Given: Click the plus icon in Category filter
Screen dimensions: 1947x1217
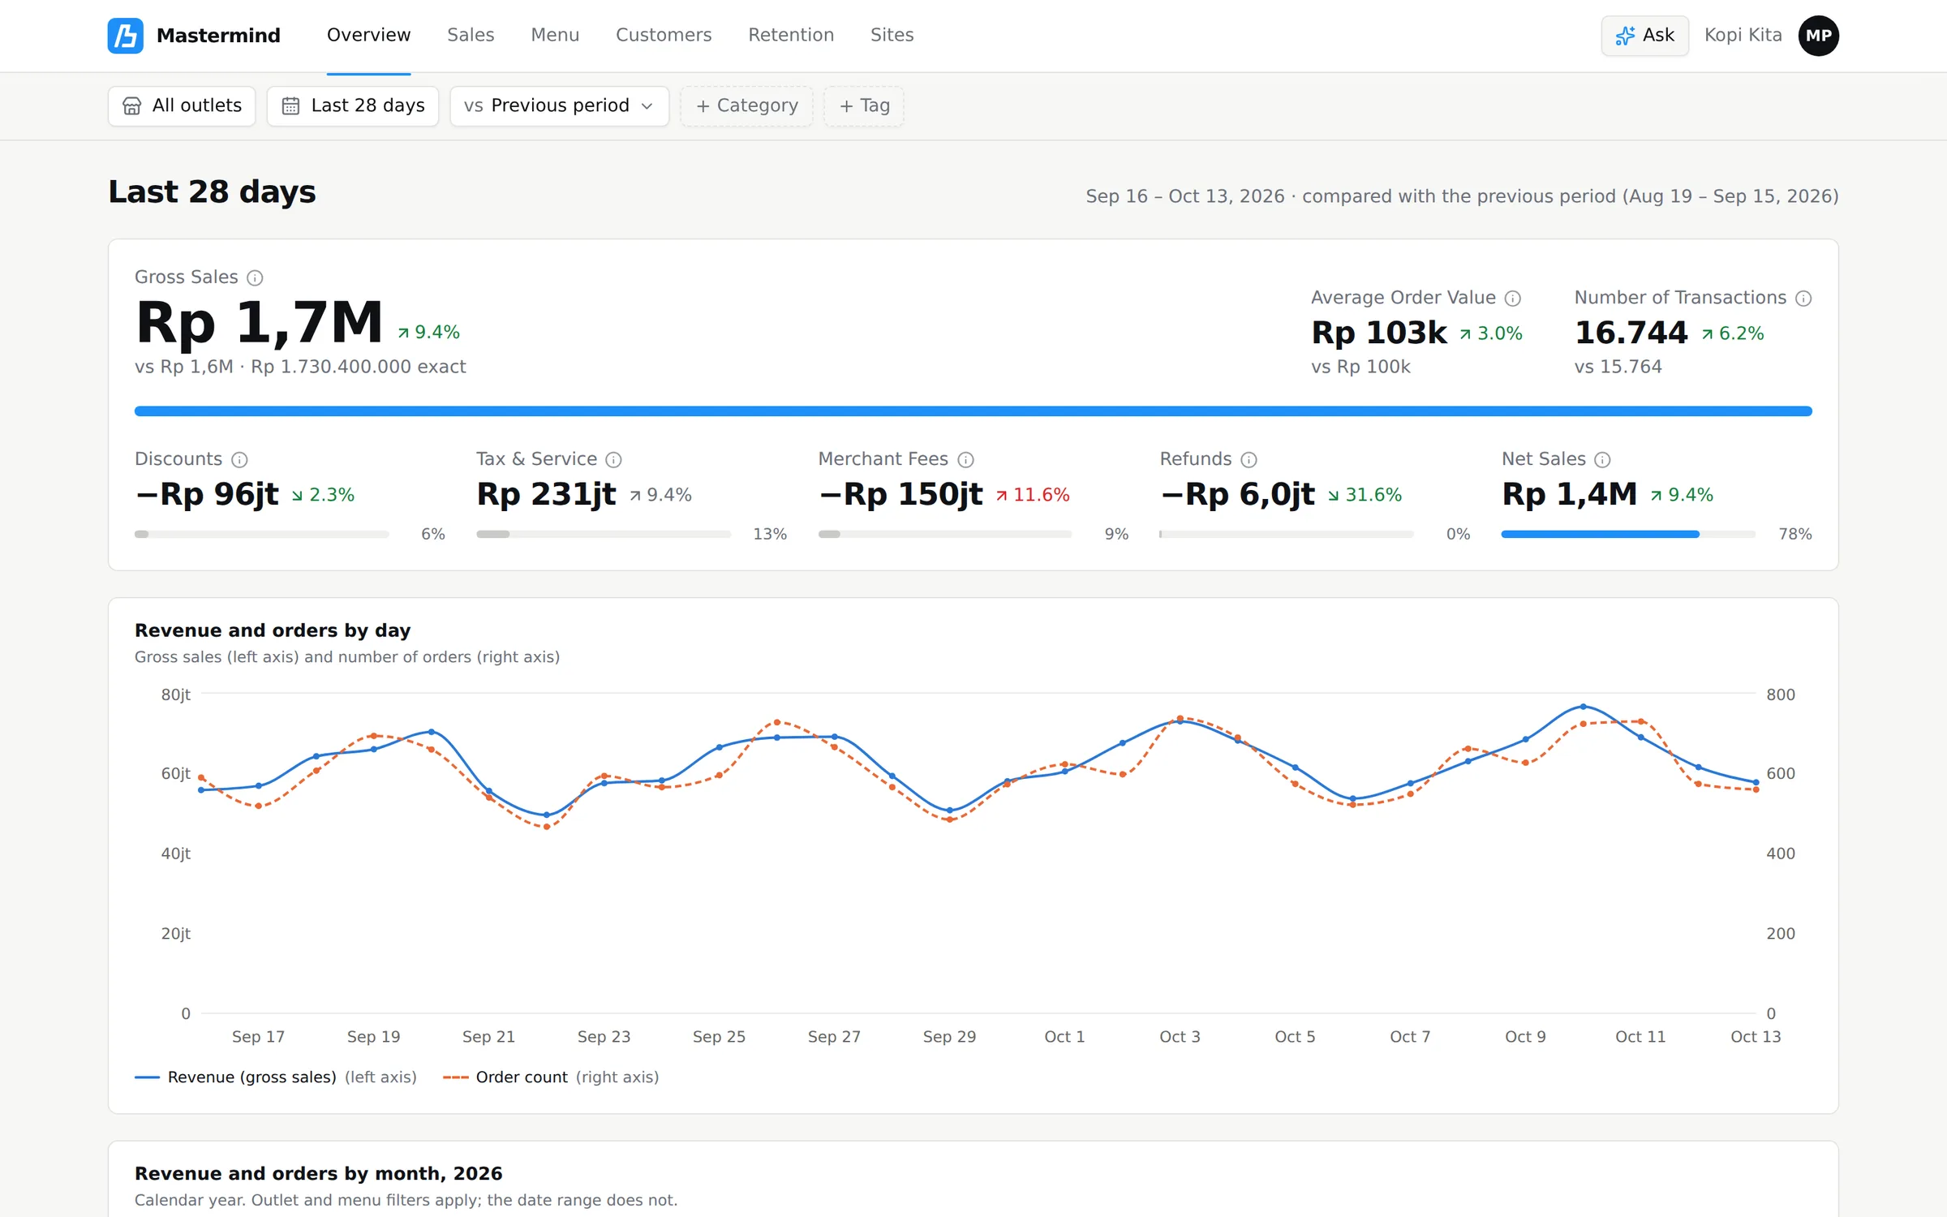Looking at the screenshot, I should pos(703,106).
